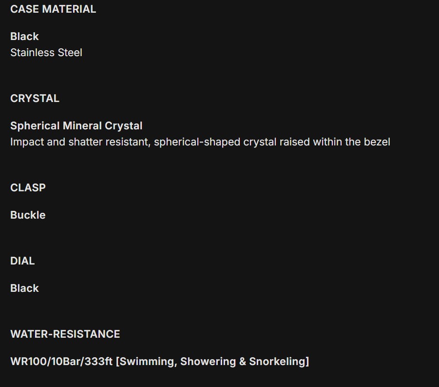Click the CRYSTAL section heading
The width and height of the screenshot is (439, 387).
[35, 98]
